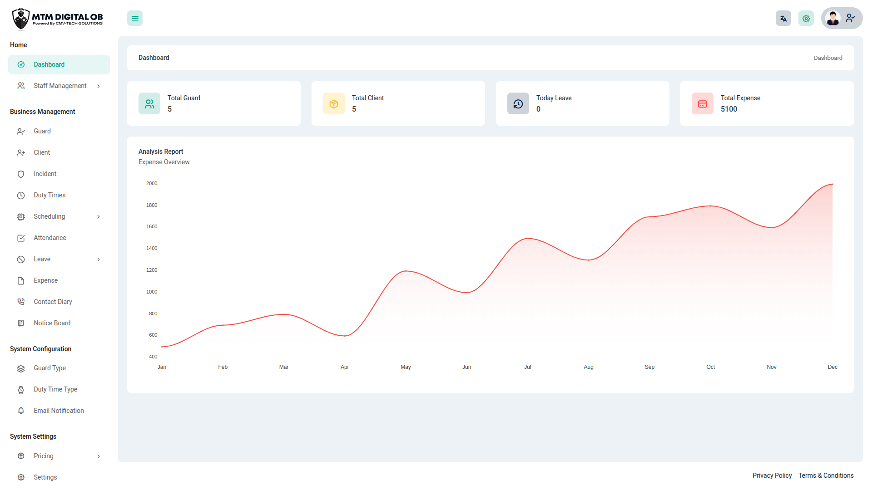Screen dimensions: 872x490
Task: Open the teal settings gear icon
Action: pos(806,19)
